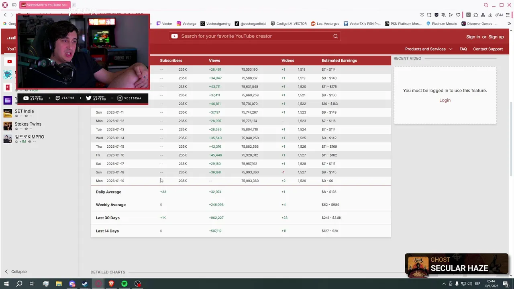This screenshot has width=514, height=289.
Task: Click the Opera logo menu button
Action: point(5,5)
